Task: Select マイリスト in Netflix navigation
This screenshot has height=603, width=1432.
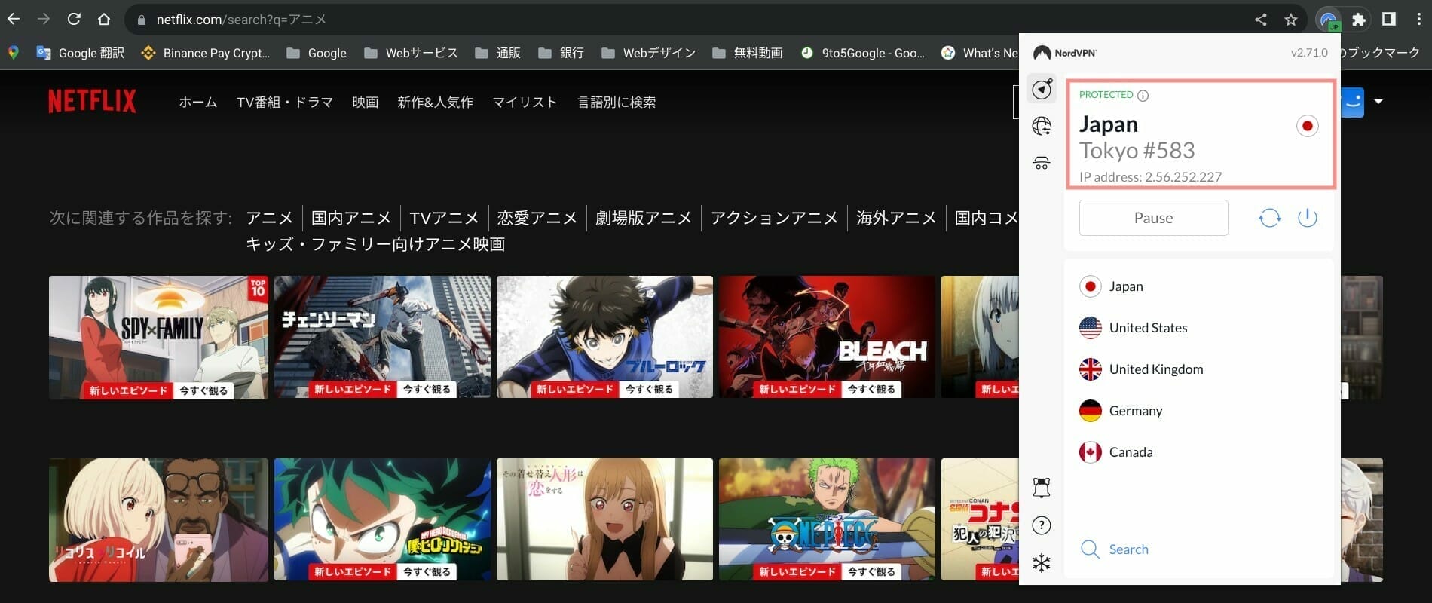Action: coord(525,102)
